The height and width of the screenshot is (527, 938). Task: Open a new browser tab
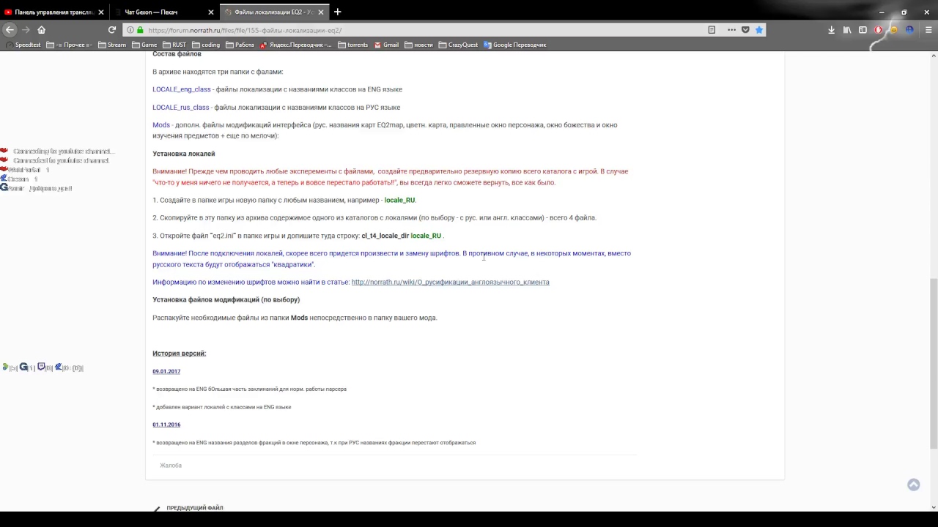pos(337,12)
